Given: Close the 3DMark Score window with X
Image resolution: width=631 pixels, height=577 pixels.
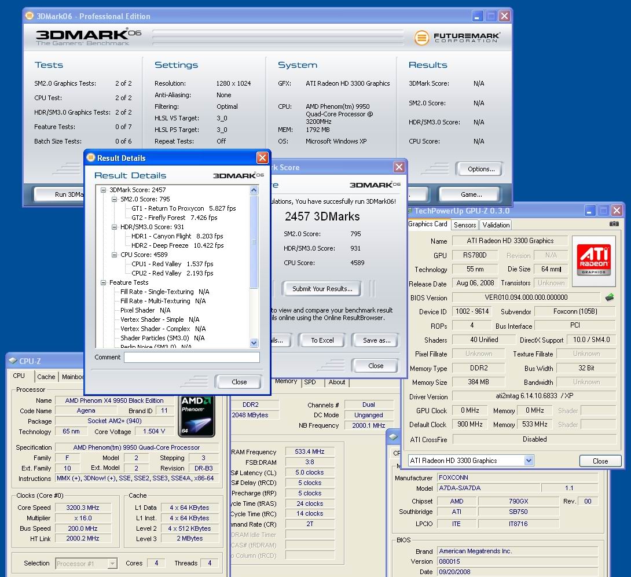Looking at the screenshot, I should point(399,167).
